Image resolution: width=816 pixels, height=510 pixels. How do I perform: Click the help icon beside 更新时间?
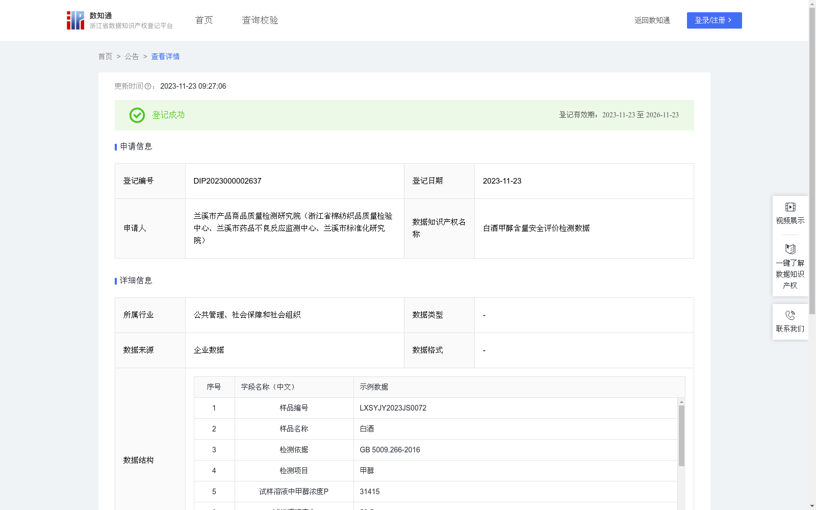[148, 87]
